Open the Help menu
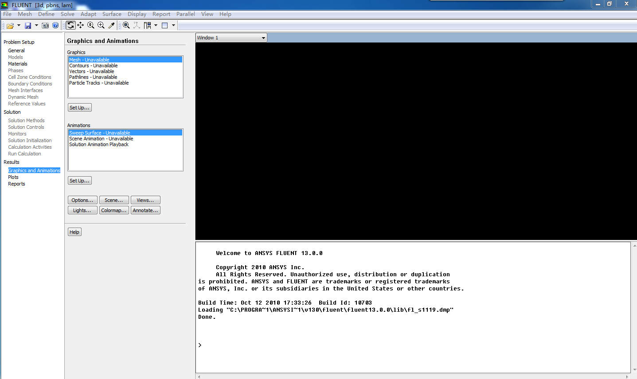 [225, 14]
